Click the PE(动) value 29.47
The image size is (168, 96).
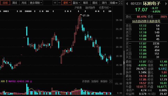163,94
